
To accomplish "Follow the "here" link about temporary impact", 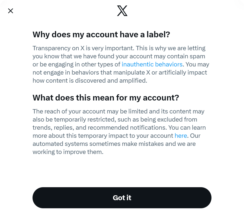I will (181, 136).
